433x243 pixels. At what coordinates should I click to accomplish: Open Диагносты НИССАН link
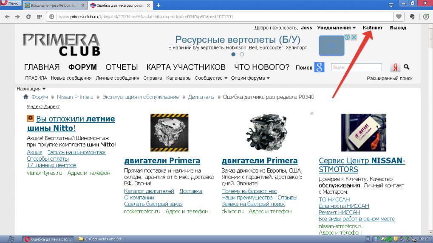(344, 206)
